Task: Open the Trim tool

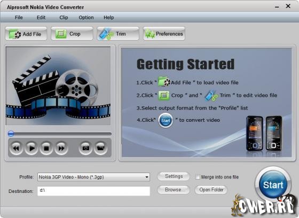Action: pos(118,34)
